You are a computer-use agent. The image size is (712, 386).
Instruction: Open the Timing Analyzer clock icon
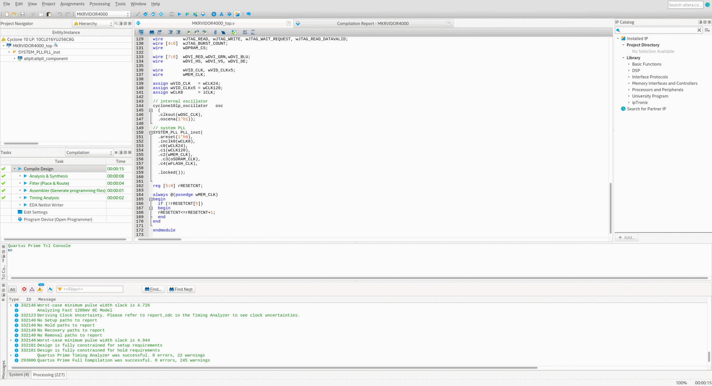click(x=214, y=14)
